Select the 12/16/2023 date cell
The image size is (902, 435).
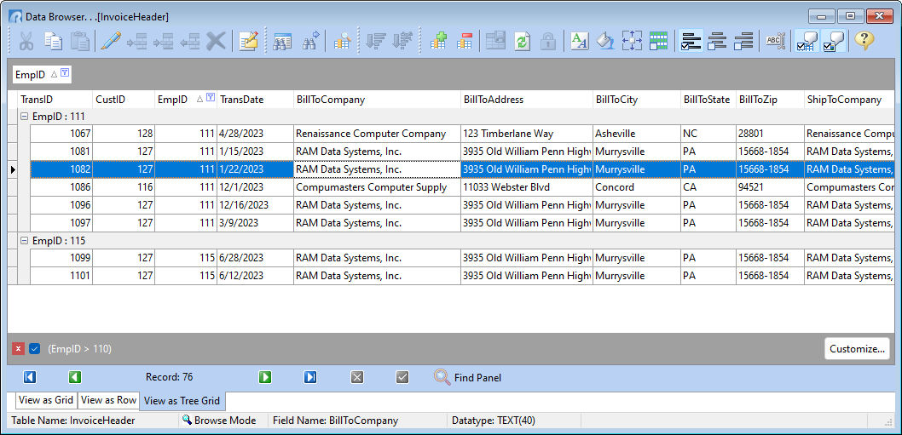(x=255, y=205)
